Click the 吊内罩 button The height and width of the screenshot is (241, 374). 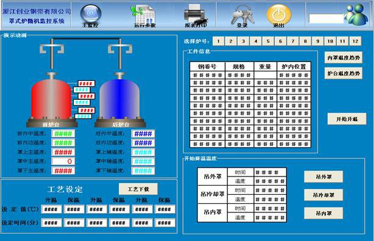tap(324, 213)
